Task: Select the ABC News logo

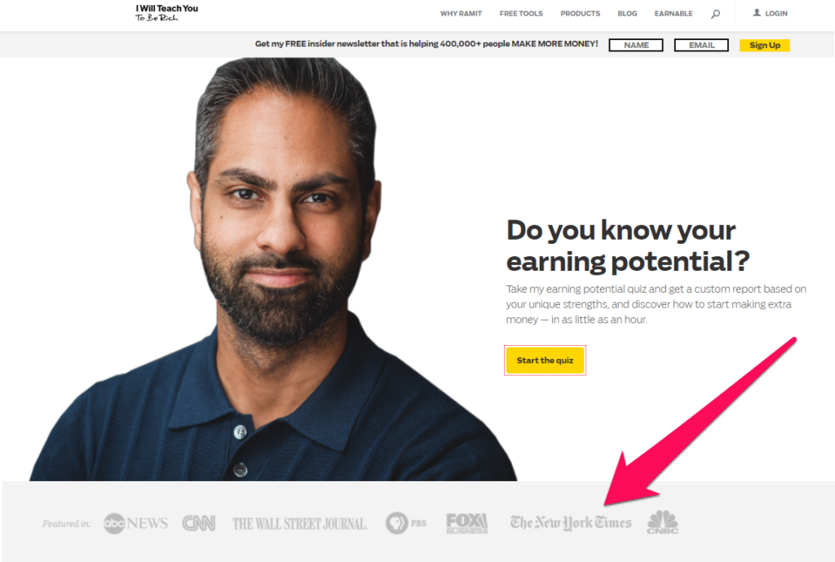Action: click(x=136, y=523)
